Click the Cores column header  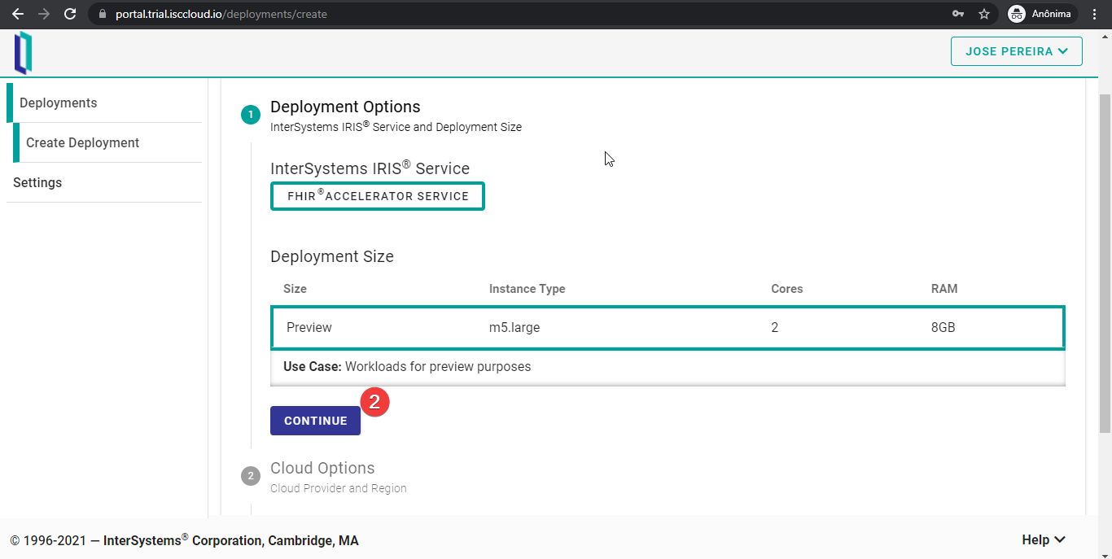pyautogui.click(x=787, y=289)
